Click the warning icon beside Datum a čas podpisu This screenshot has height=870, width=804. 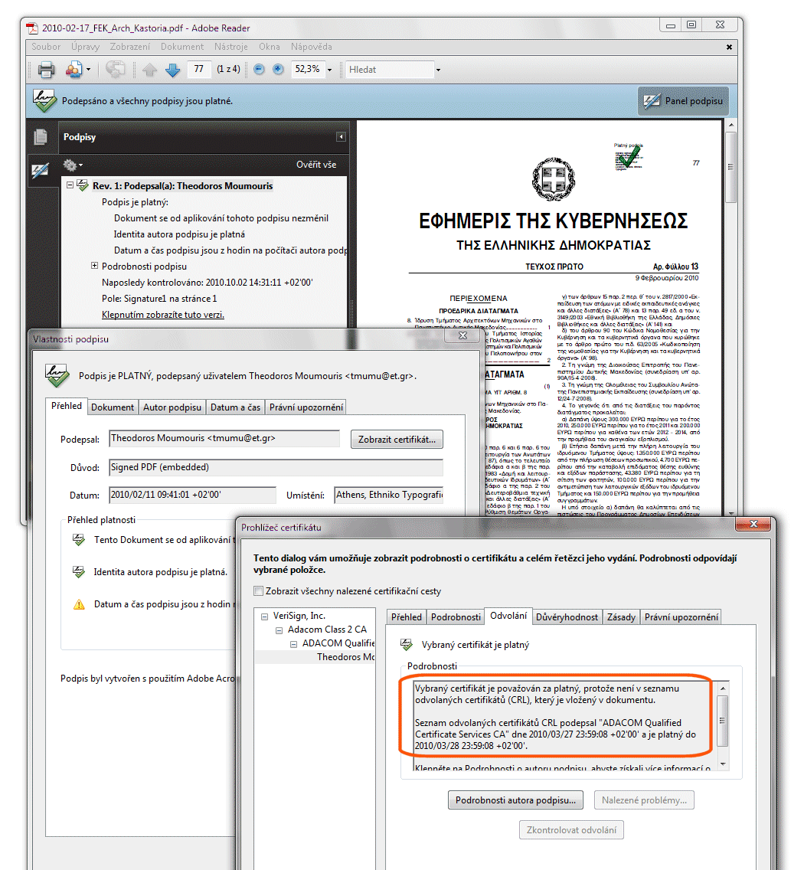click(80, 604)
